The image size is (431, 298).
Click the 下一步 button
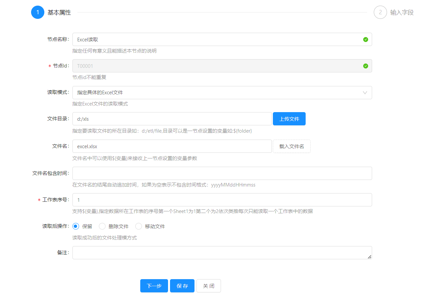(154, 286)
